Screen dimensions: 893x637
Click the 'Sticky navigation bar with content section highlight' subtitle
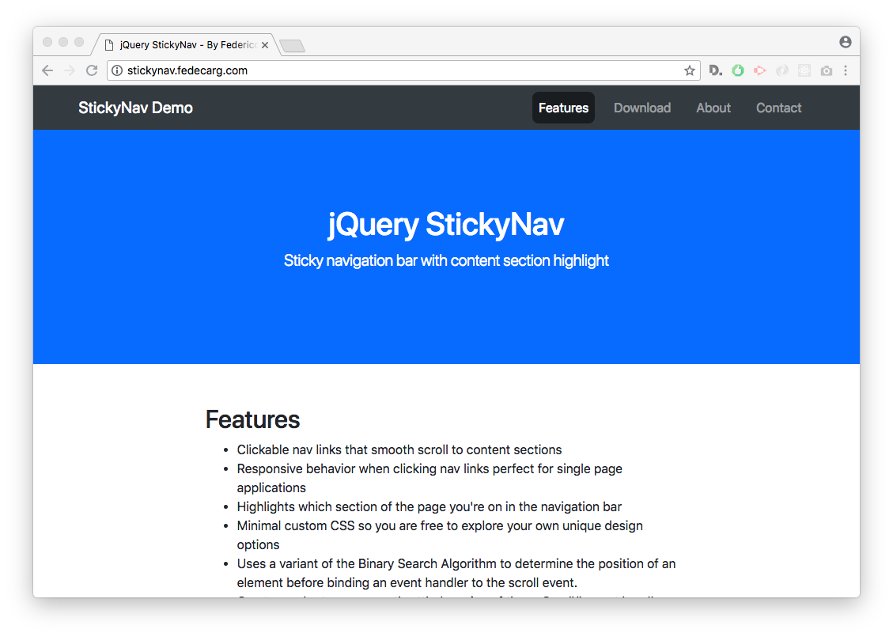click(x=446, y=260)
